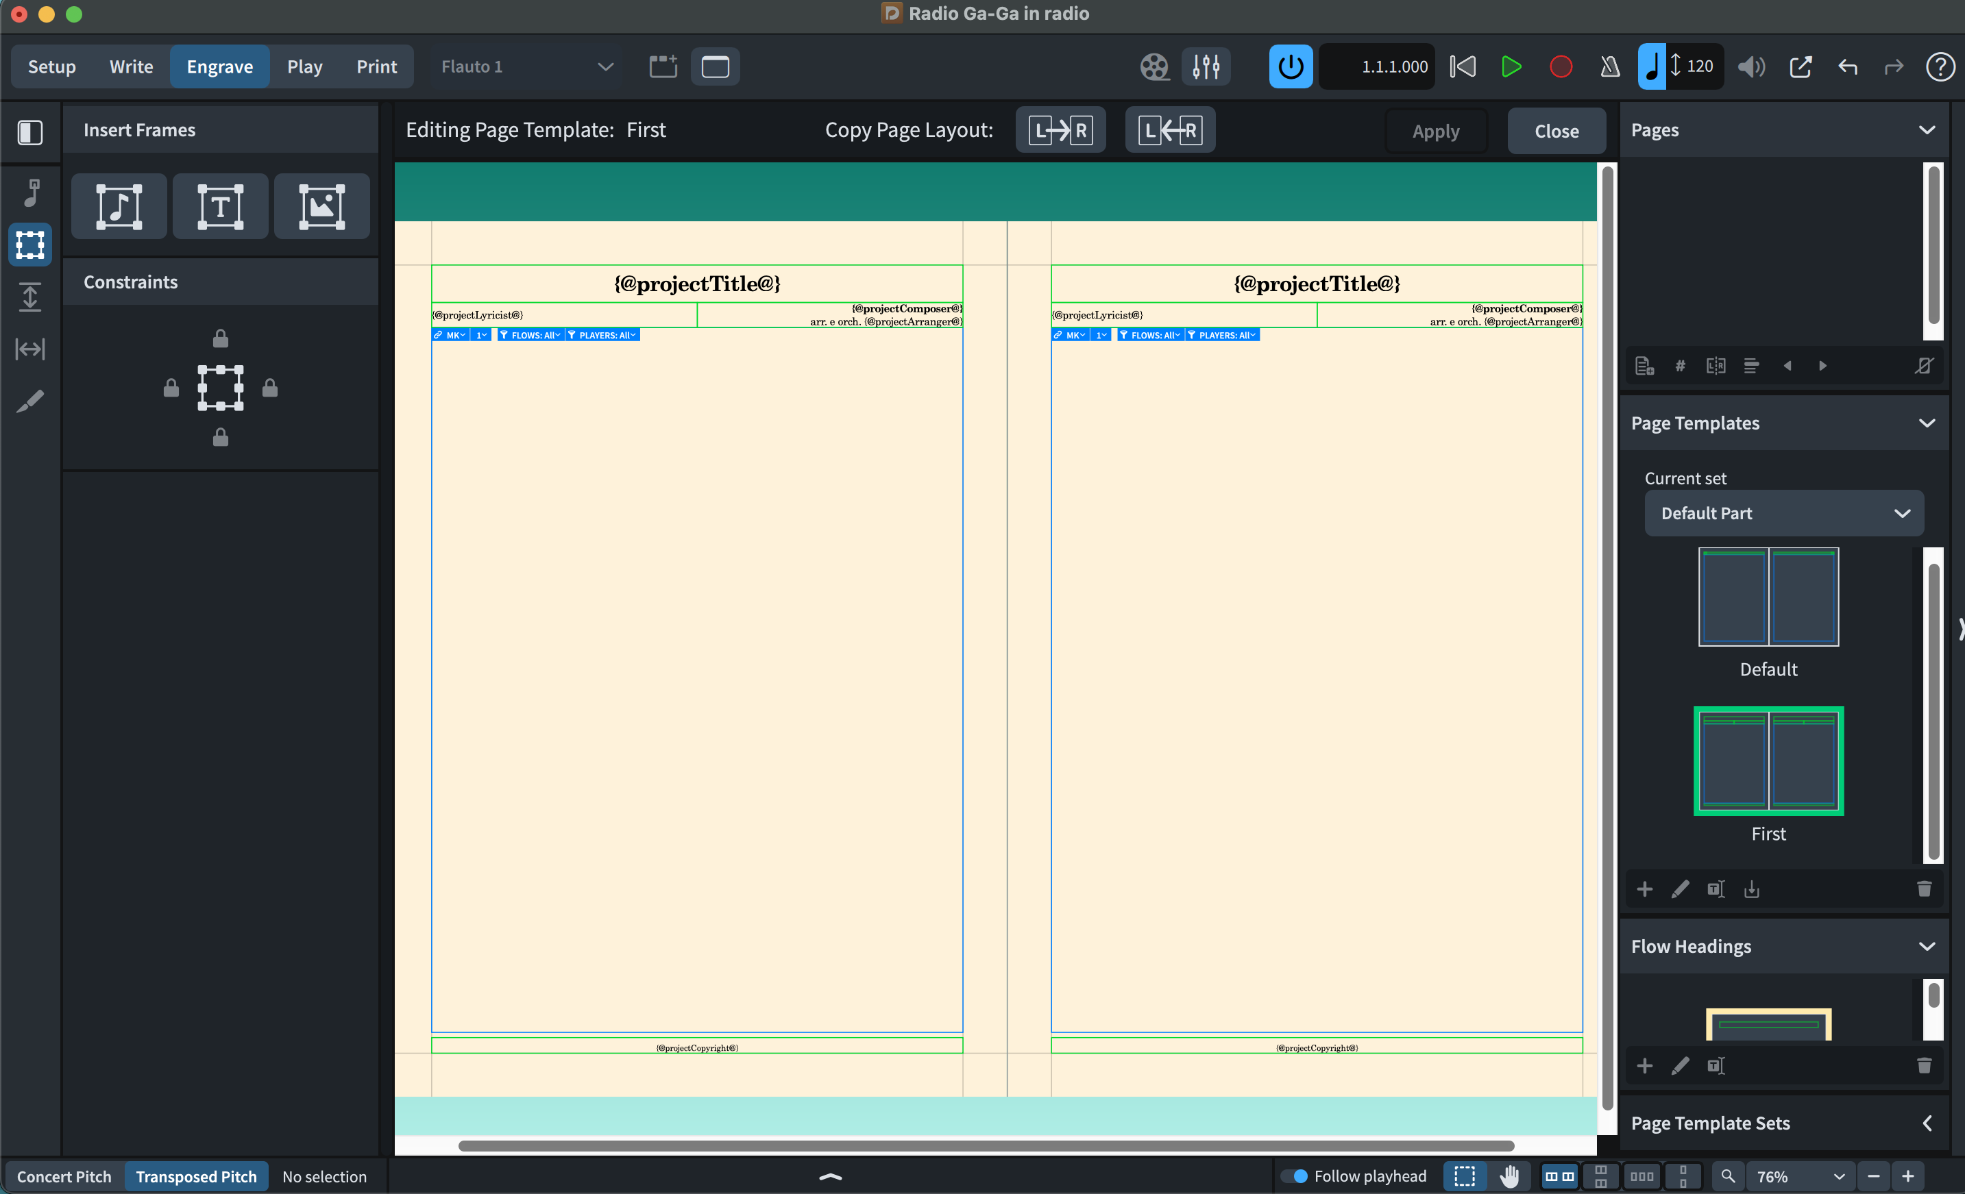Image resolution: width=1965 pixels, height=1194 pixels.
Task: Insert a graphics frame
Action: click(x=321, y=206)
